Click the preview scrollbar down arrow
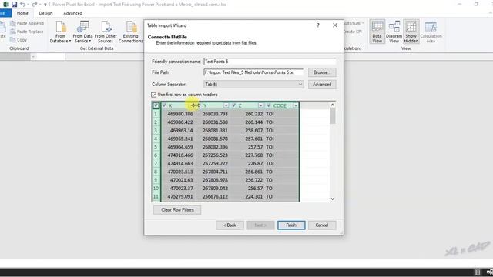This screenshot has height=277, width=493. tap(332, 199)
